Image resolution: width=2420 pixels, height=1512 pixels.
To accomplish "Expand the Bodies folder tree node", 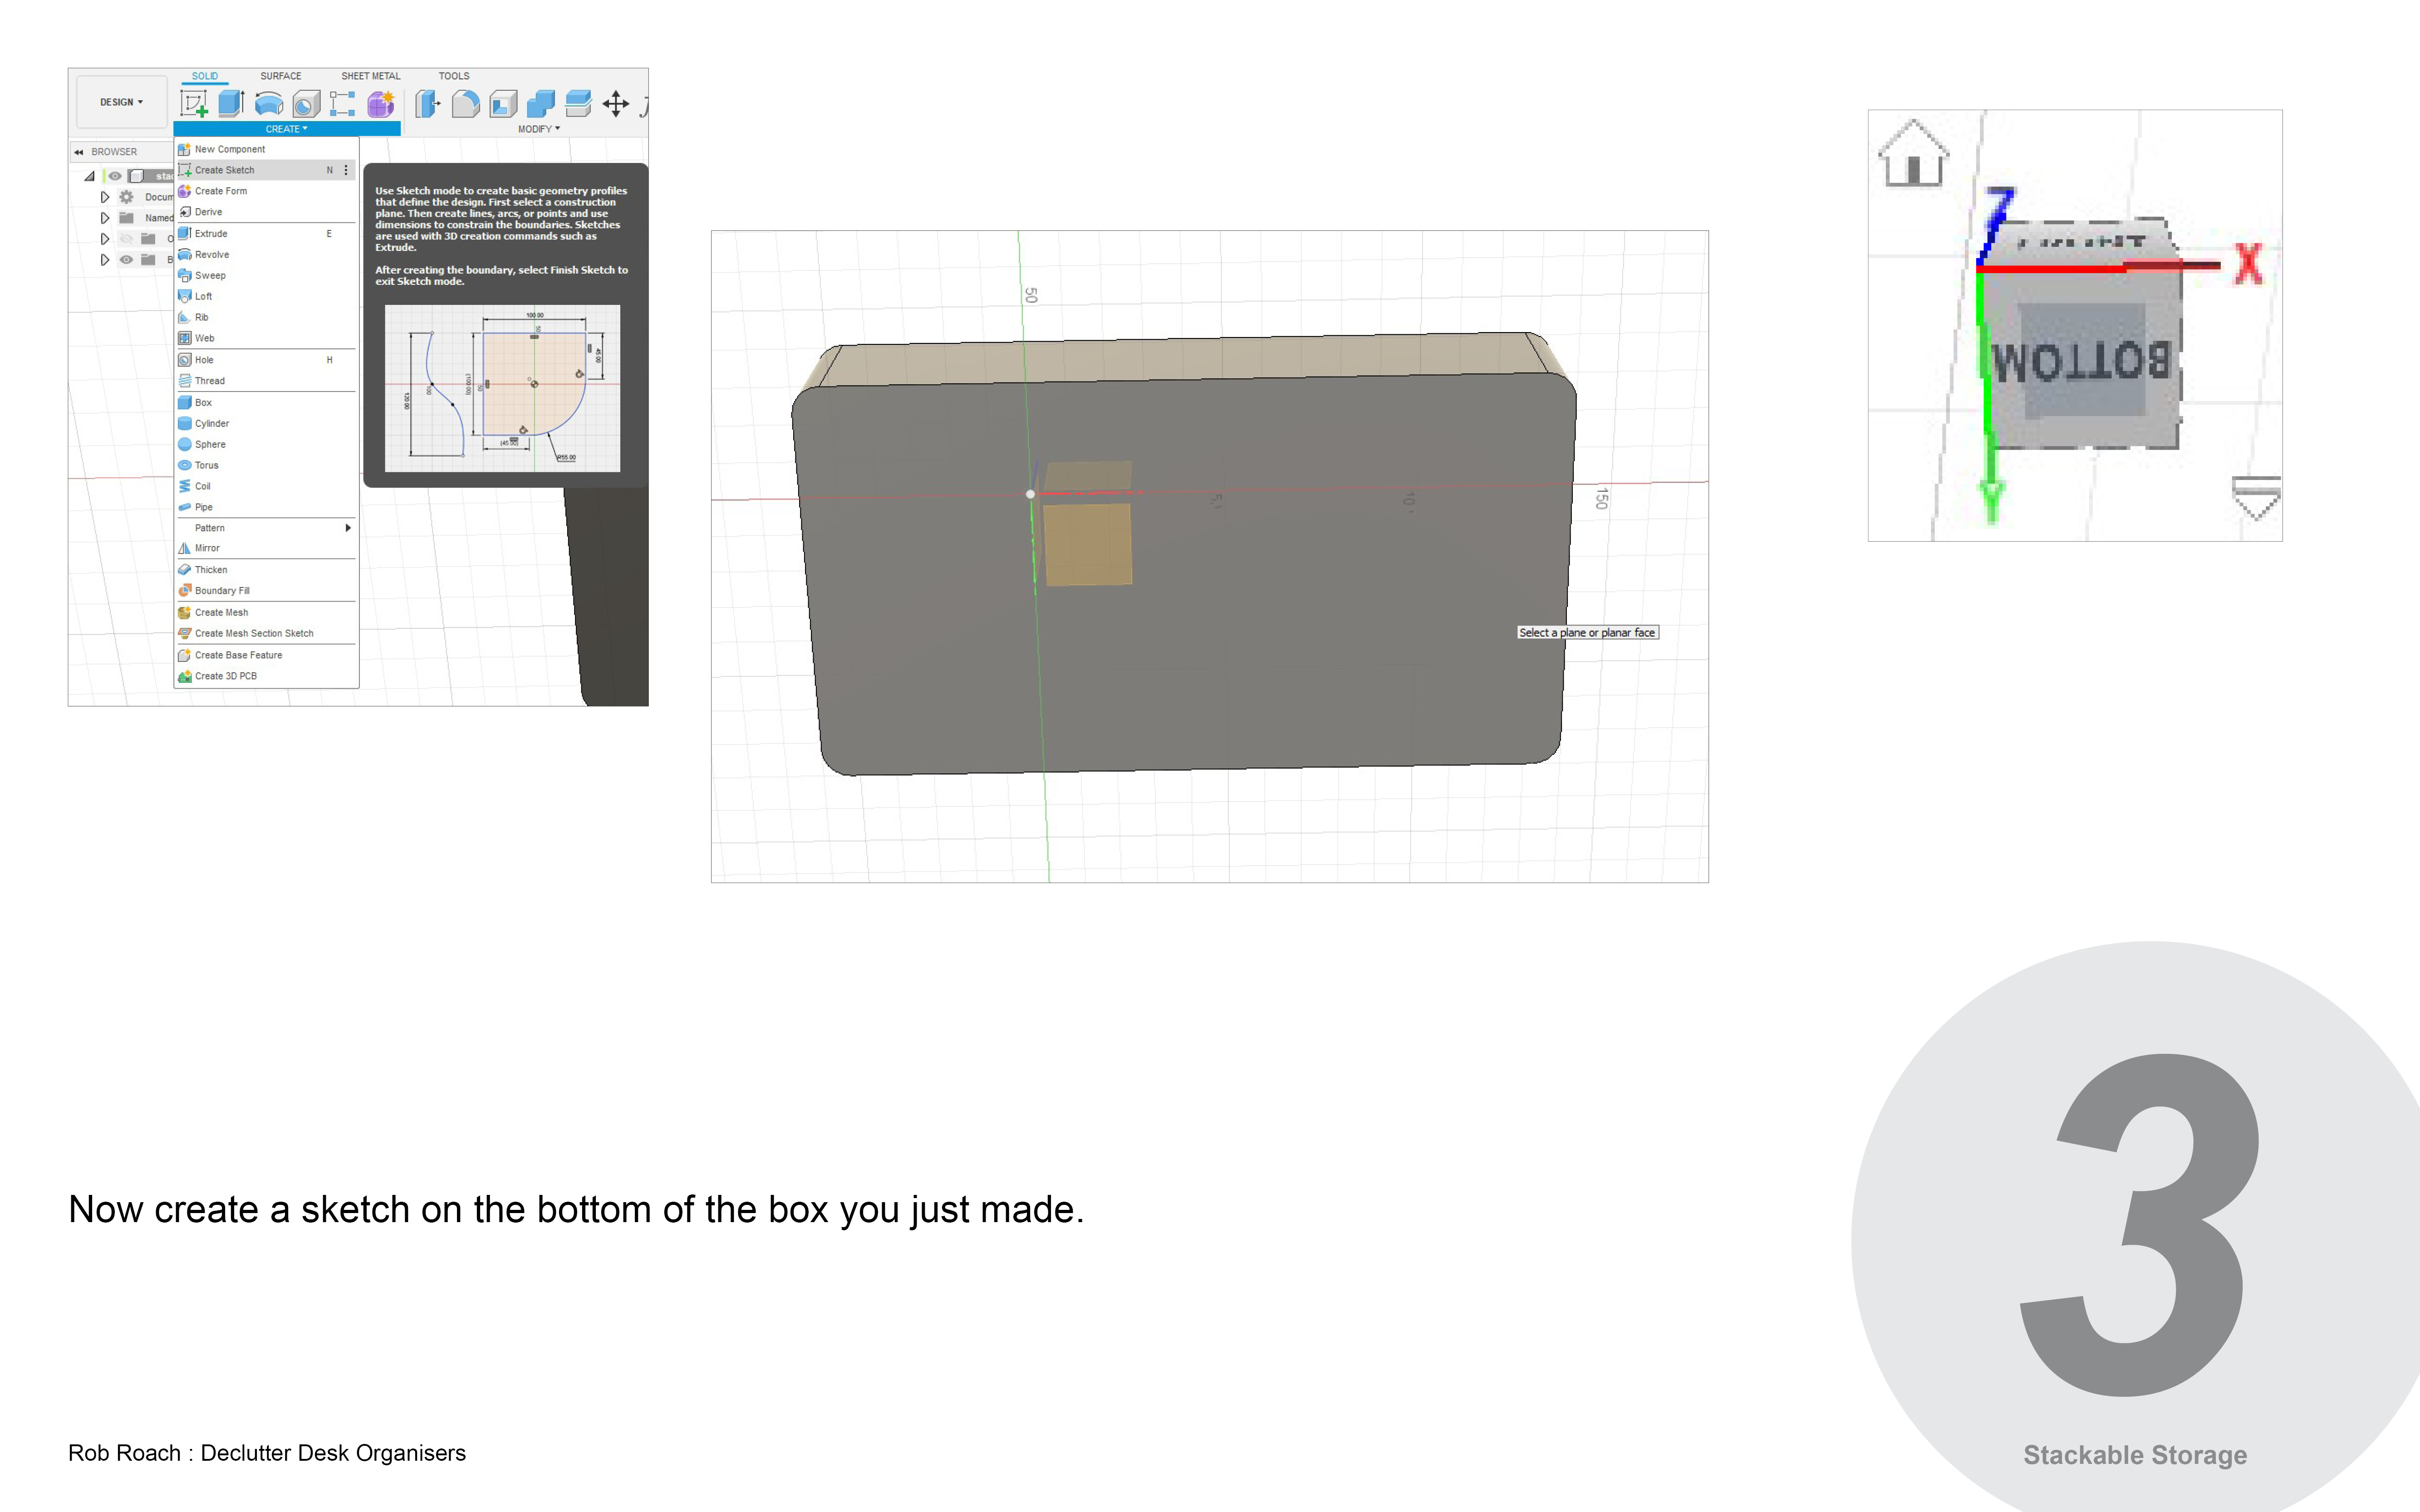I will (x=104, y=260).
